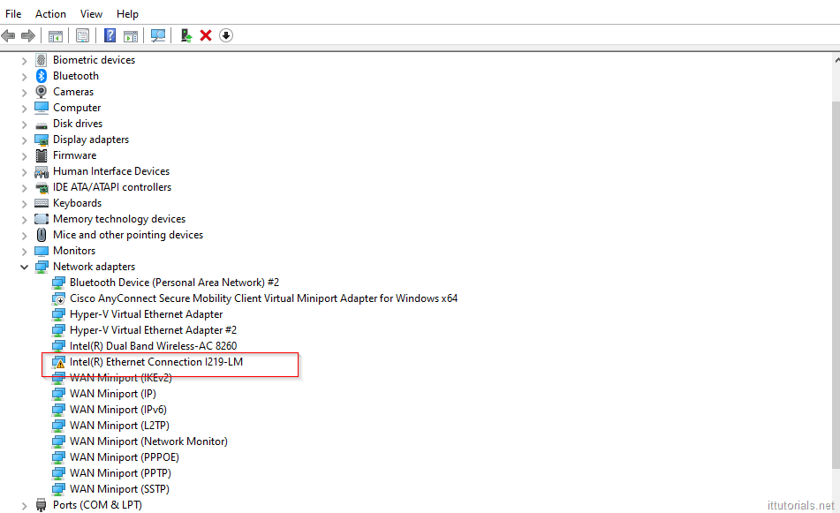Collapse the Network adapters chevron
Image resolution: width=840 pixels, height=513 pixels.
[24, 268]
